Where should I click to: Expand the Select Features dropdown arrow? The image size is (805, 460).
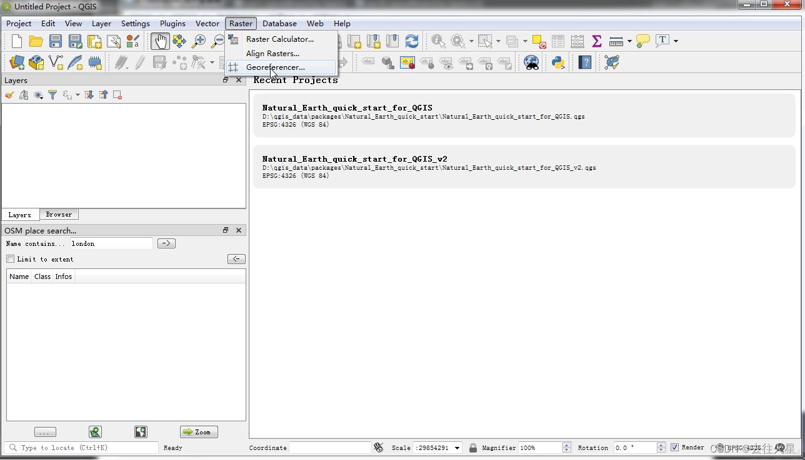tap(498, 41)
